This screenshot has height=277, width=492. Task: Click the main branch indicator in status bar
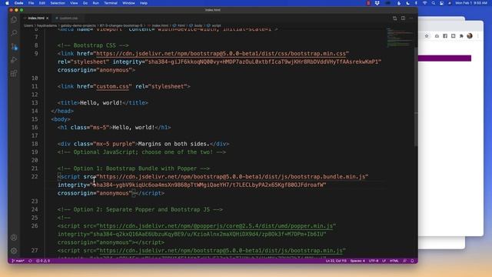(18, 261)
